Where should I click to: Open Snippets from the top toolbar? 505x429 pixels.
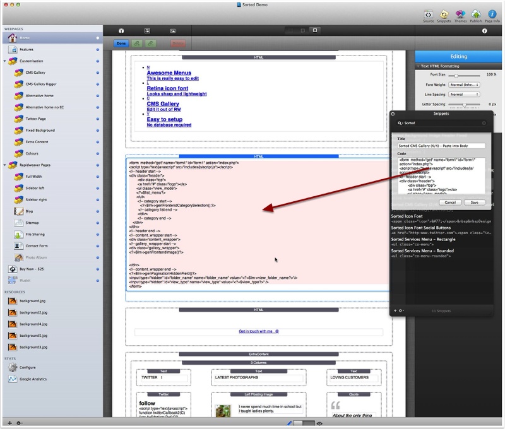[x=444, y=15]
